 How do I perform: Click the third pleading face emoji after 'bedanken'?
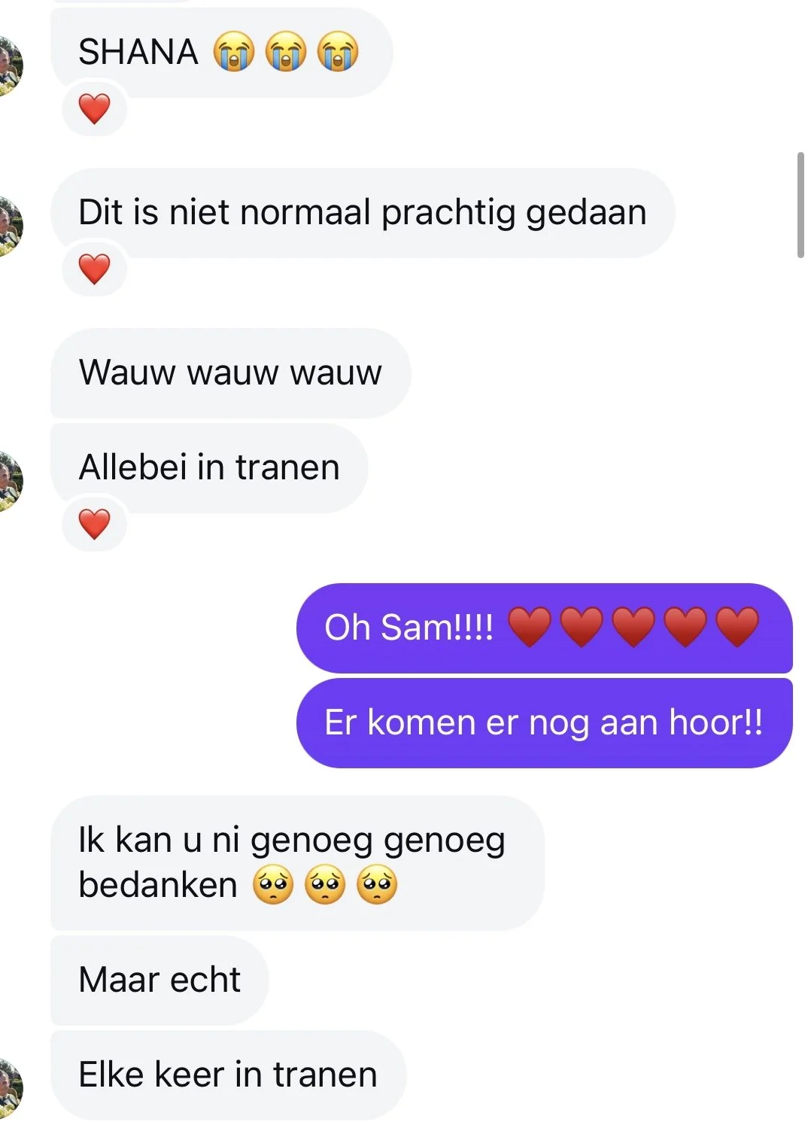[377, 885]
